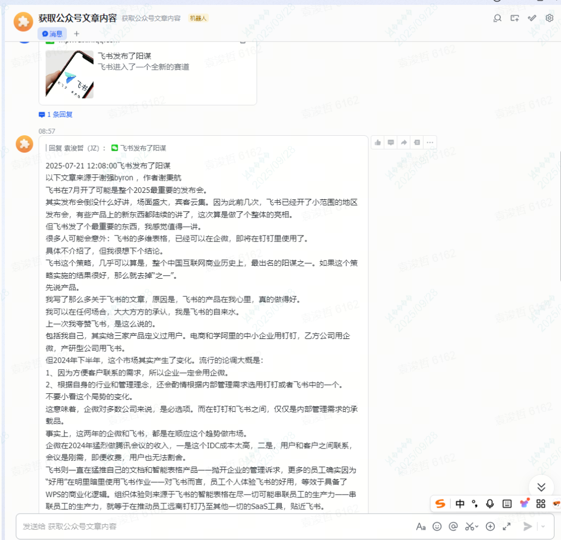Click the @ mention icon
This screenshot has width=561, height=540.
(x=453, y=526)
